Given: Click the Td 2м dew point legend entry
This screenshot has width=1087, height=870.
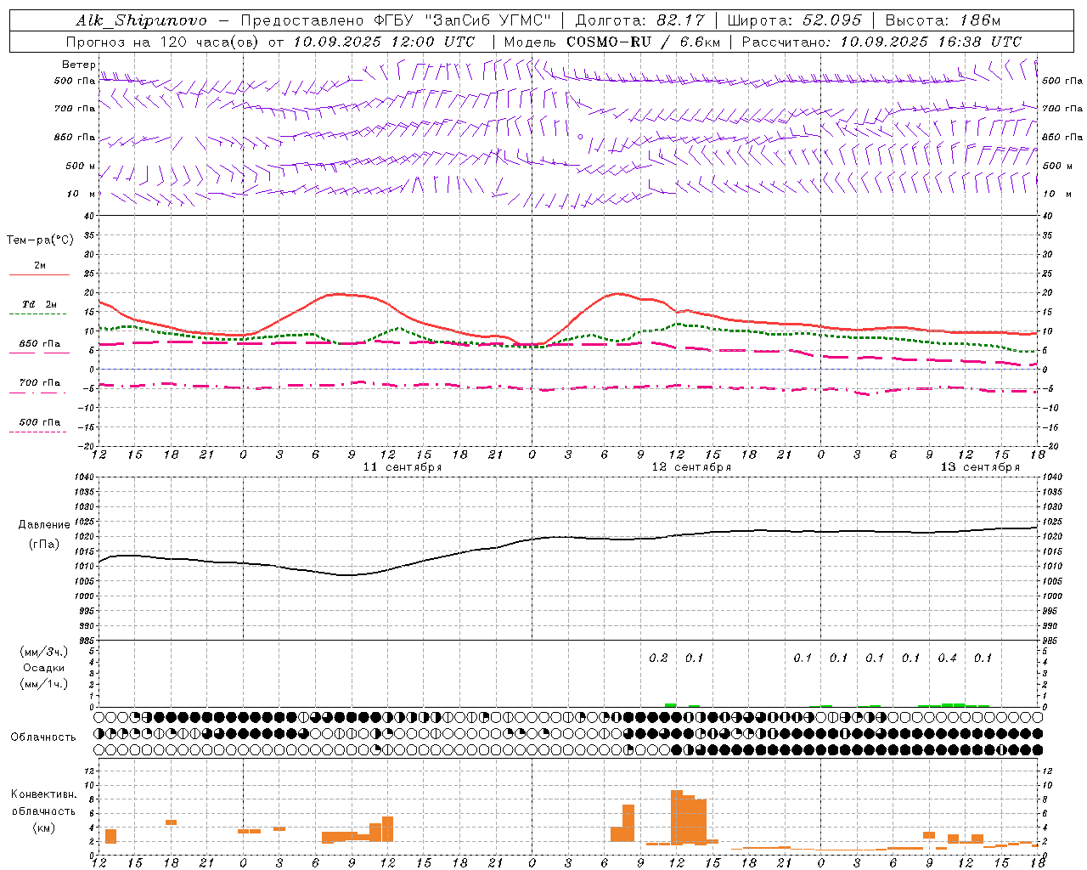Looking at the screenshot, I should pos(40,304).
